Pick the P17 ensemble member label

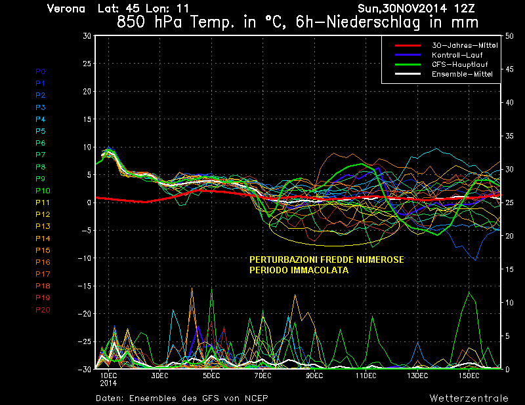[x=43, y=274]
